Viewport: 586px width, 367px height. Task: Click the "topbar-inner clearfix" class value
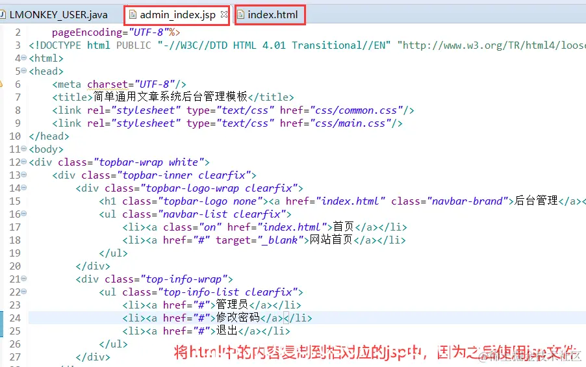coord(183,175)
